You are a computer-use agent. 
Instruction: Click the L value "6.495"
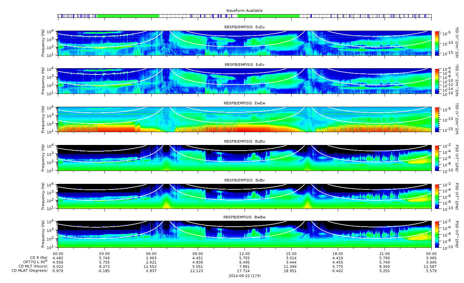coord(245,262)
